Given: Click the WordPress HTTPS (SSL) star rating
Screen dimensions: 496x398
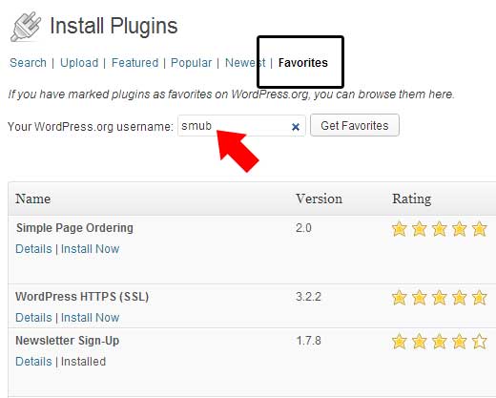Looking at the screenshot, I should (x=439, y=298).
